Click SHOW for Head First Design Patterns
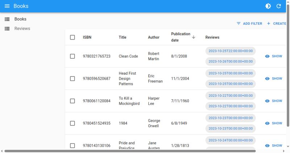 pos(274,79)
